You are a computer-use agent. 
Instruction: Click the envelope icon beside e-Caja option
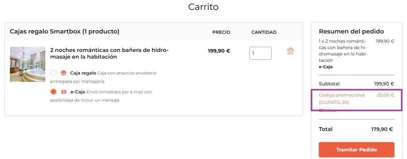click(63, 92)
